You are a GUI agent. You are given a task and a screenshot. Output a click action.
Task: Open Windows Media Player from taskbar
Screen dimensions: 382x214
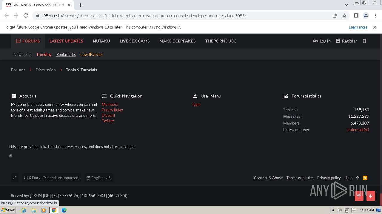(x=44, y=210)
